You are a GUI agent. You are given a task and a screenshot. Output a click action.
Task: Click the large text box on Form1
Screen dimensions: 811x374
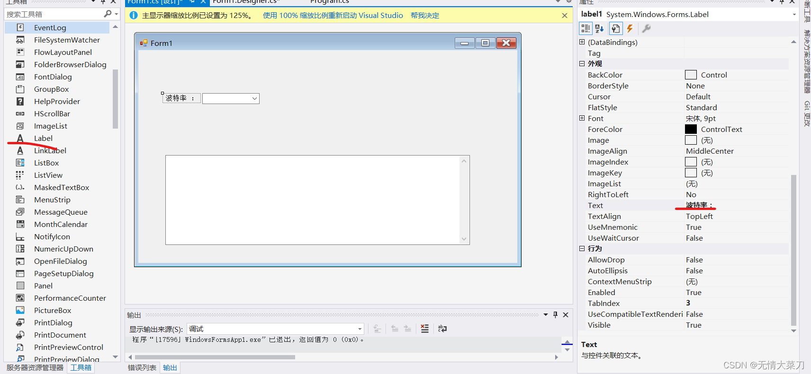317,200
